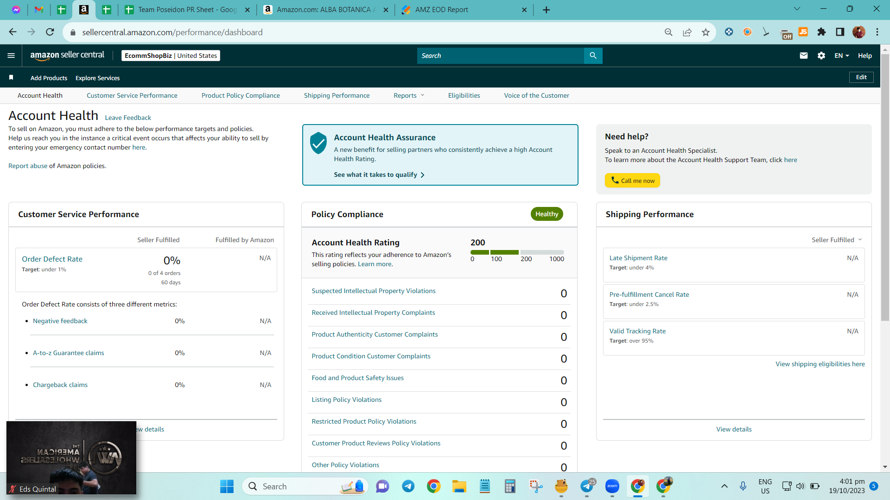Switch to the AMZ EOD Report browser tab
The width and height of the screenshot is (890, 500).
click(464, 10)
